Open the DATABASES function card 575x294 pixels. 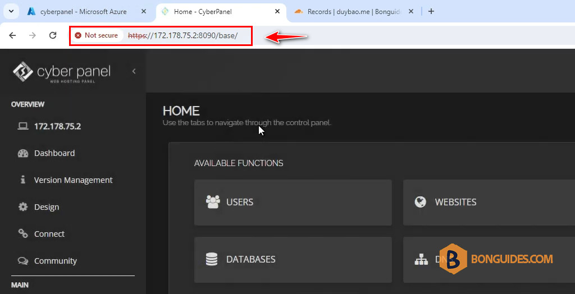pyautogui.click(x=293, y=260)
